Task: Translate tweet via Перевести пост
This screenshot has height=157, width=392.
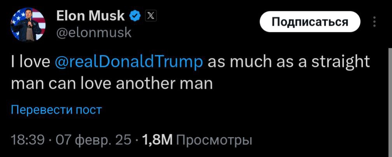Action: pyautogui.click(x=56, y=110)
